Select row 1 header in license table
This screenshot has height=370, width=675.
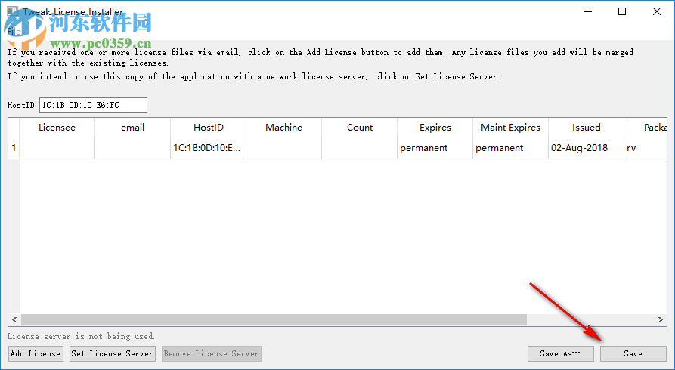click(14, 148)
